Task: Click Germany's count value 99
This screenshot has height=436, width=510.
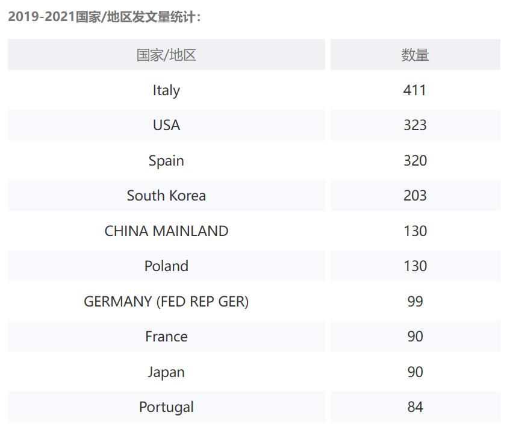Action: [415, 302]
